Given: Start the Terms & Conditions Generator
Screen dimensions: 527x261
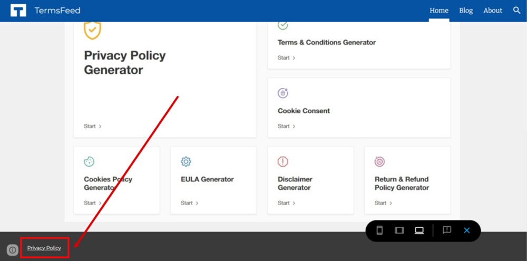Looking at the screenshot, I should pyautogui.click(x=286, y=58).
